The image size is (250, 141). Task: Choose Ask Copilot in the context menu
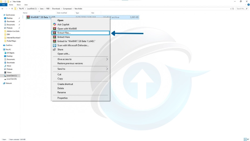pyautogui.click(x=81, y=24)
